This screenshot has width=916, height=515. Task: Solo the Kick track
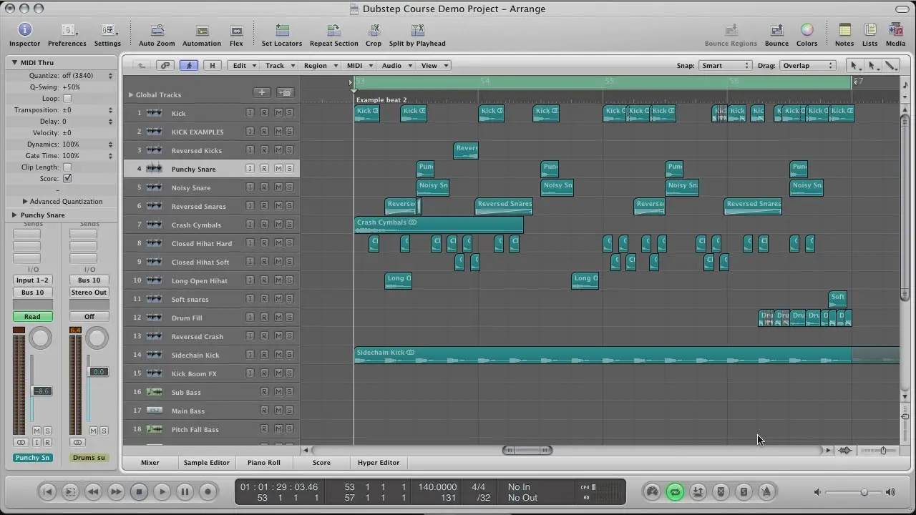[289, 113]
